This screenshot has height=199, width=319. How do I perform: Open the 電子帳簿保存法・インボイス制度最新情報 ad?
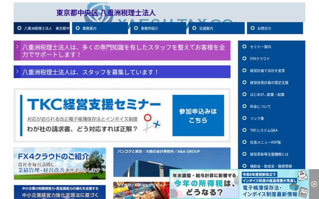[x=274, y=184]
